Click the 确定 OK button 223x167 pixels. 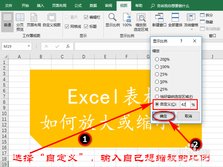[163, 116]
